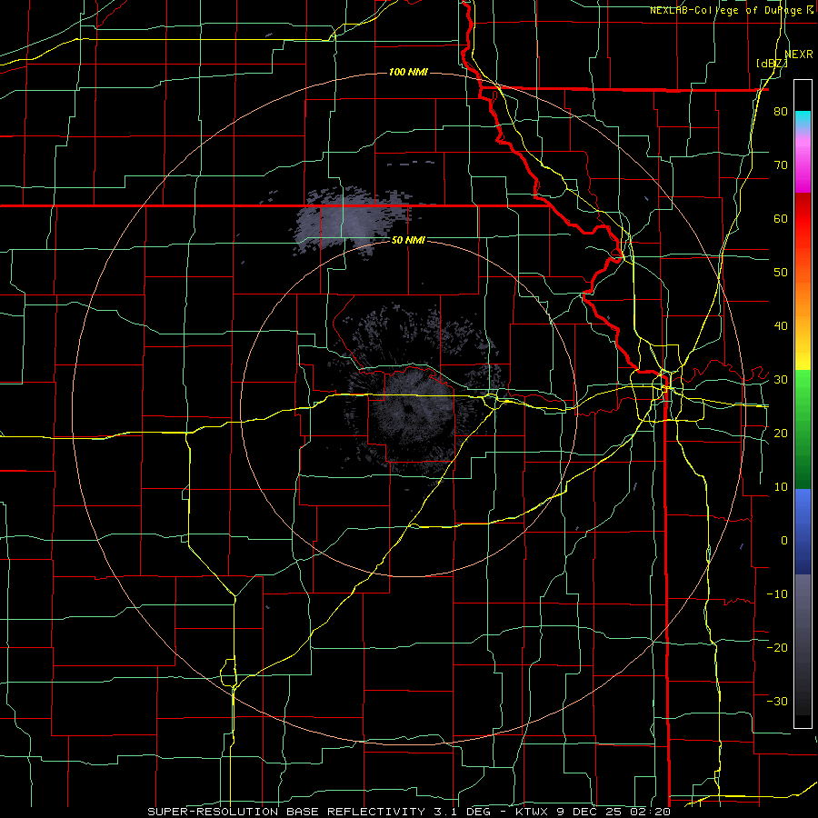Viewport: 818px width, 818px height.
Task: Click the 30 value on the color scale
Action: tap(781, 380)
